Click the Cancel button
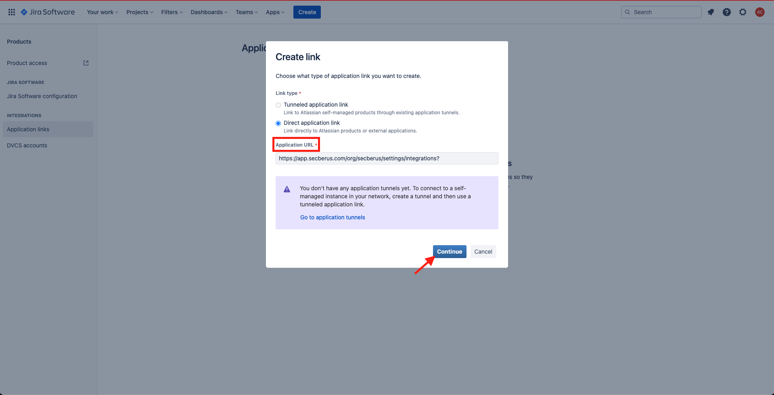This screenshot has height=395, width=774. [x=483, y=252]
